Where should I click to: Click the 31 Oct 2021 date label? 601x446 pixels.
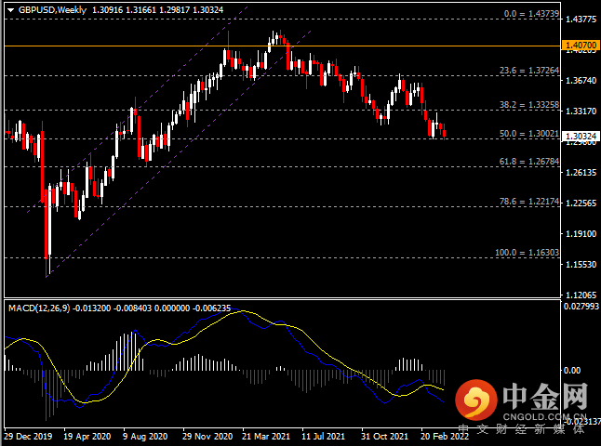pos(385,435)
